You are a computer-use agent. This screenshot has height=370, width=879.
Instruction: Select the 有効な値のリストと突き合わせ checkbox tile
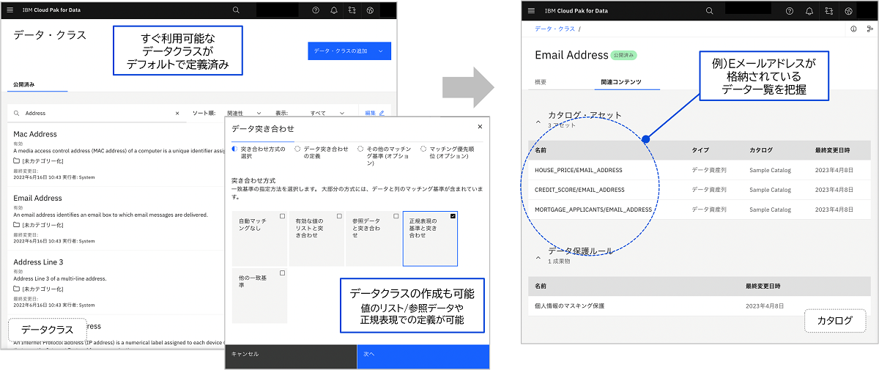pyautogui.click(x=316, y=238)
